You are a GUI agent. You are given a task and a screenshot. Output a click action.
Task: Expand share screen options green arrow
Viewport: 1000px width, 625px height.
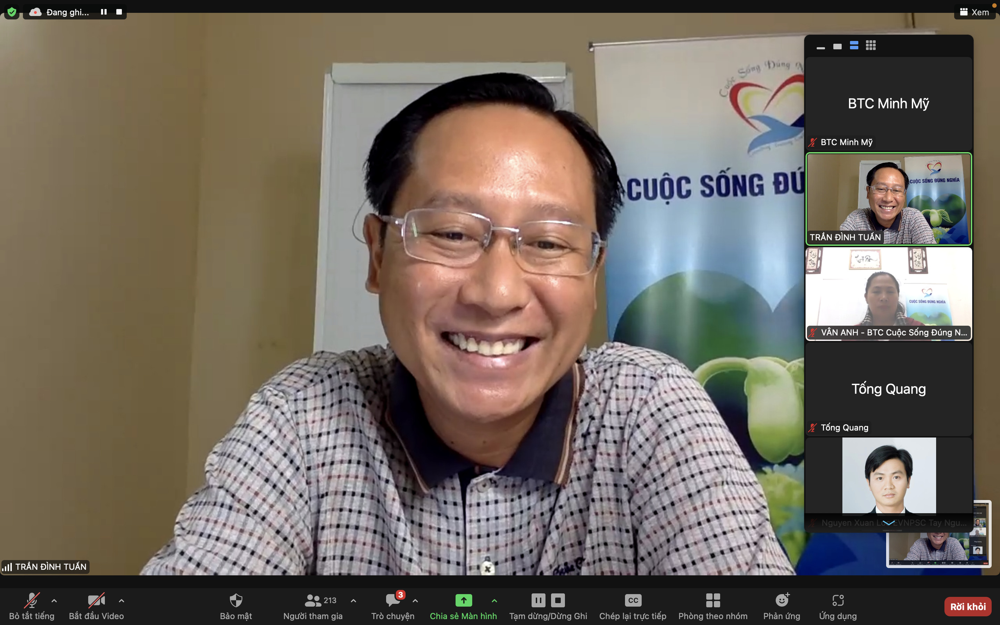[494, 601]
